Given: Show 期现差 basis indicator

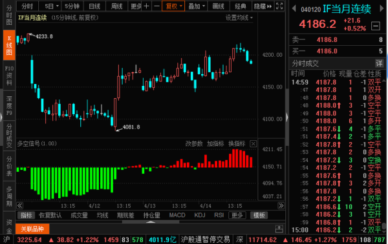Looking at the screenshot, I should (125, 215).
